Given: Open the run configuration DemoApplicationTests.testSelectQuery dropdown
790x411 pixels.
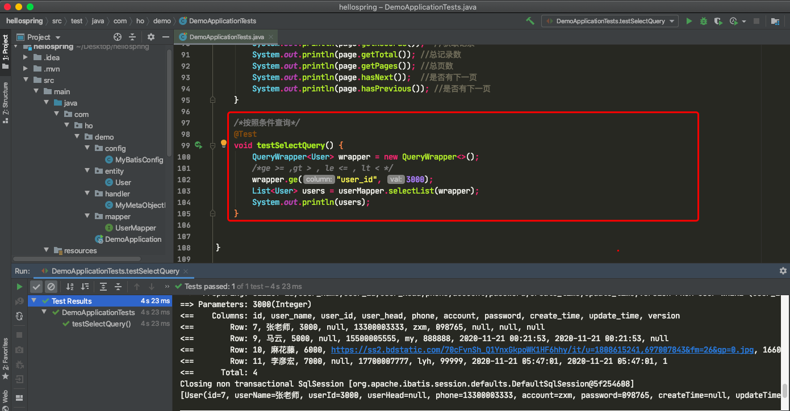Looking at the screenshot, I should pos(610,21).
